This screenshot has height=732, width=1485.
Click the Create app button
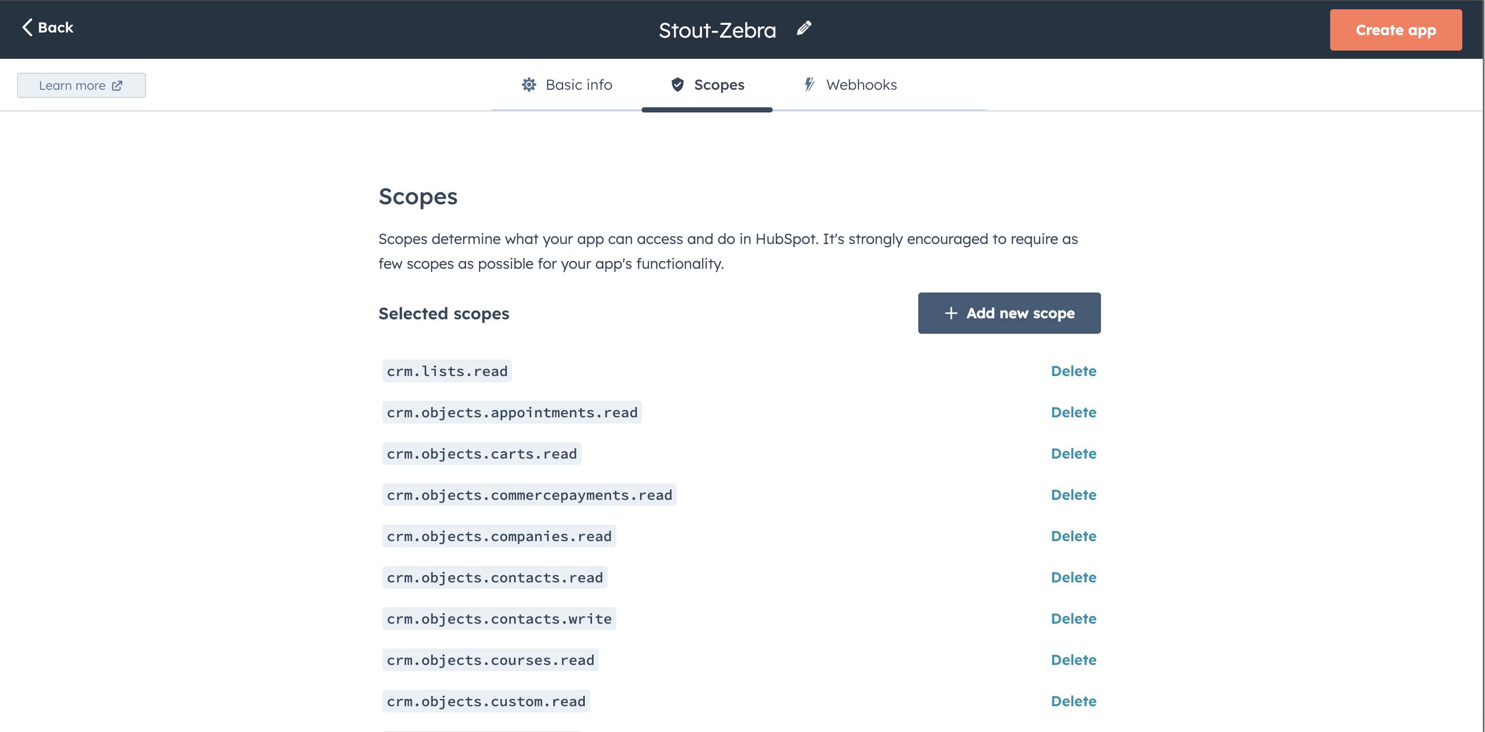(x=1395, y=30)
